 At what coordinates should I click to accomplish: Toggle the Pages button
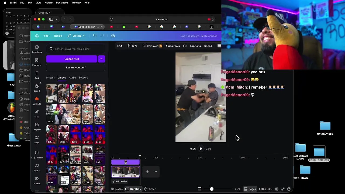coord(250,189)
